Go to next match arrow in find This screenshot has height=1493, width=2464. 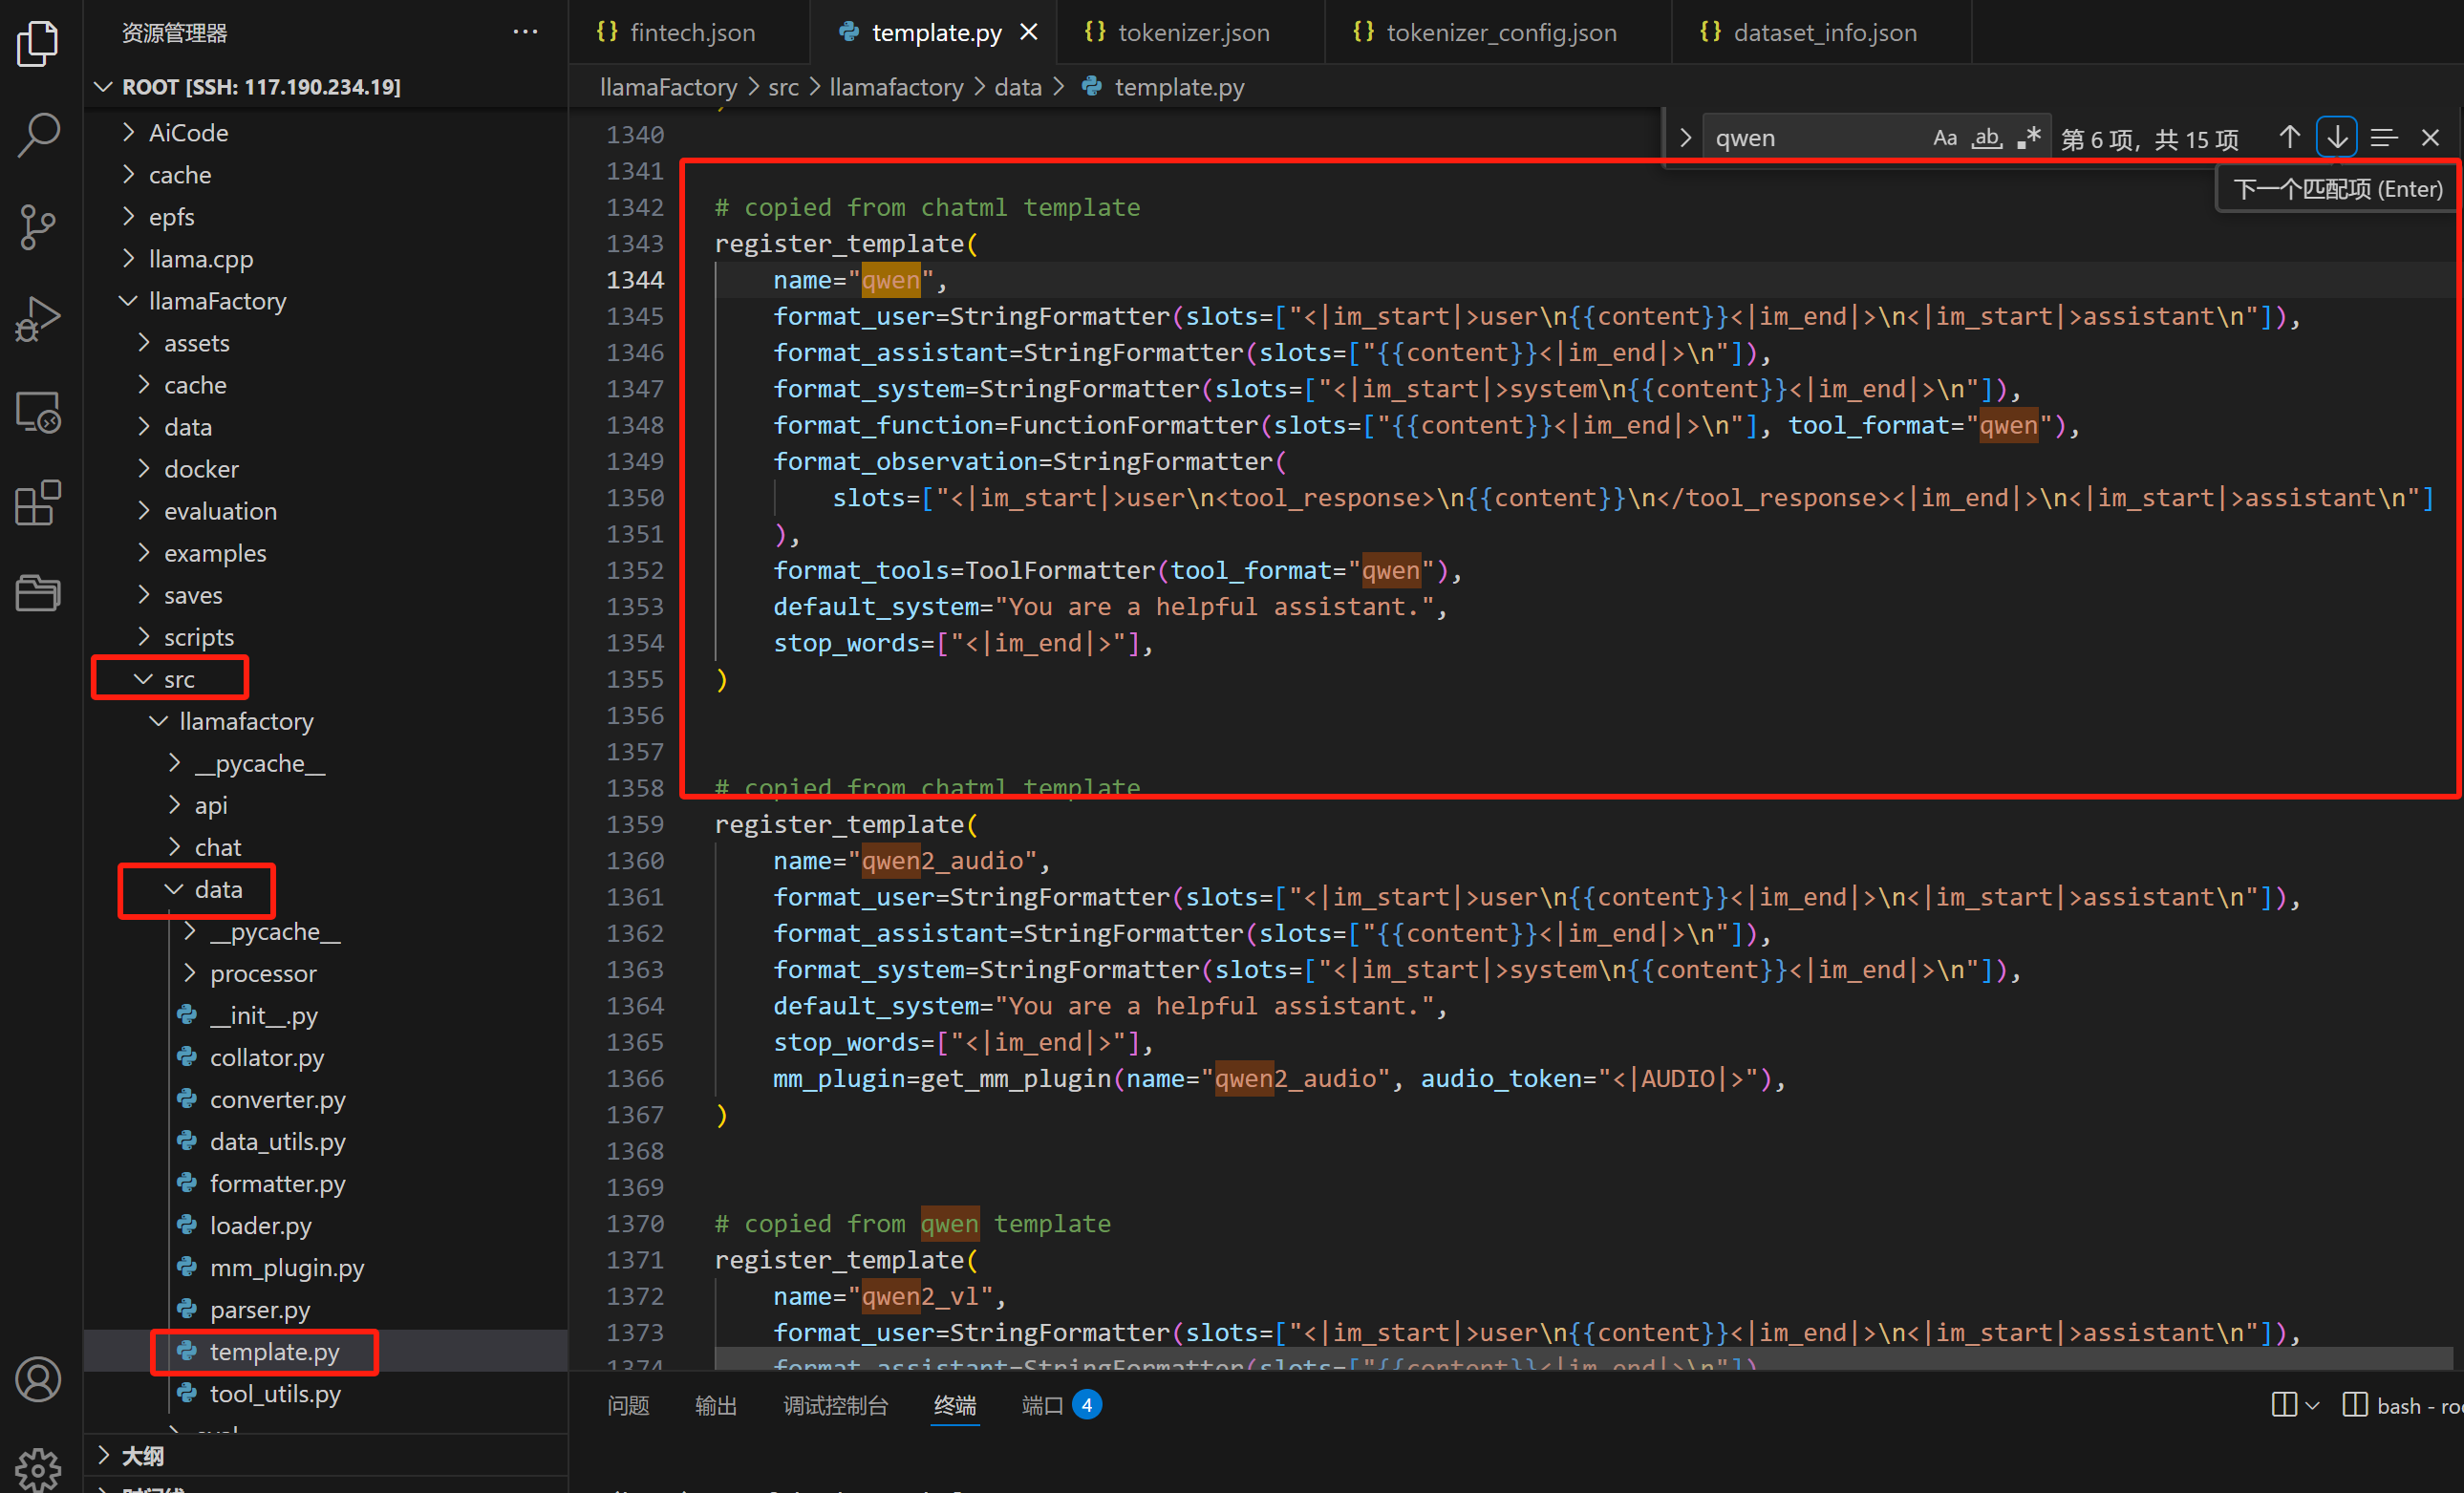tap(2336, 138)
